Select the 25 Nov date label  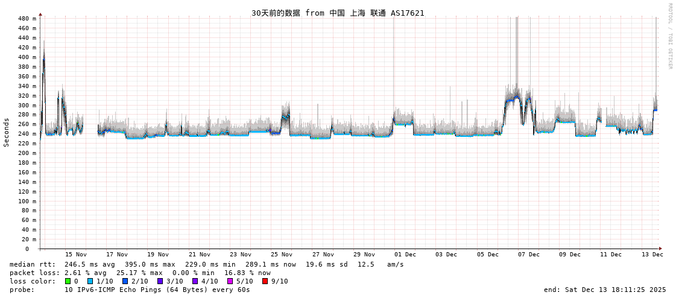coord(282,255)
